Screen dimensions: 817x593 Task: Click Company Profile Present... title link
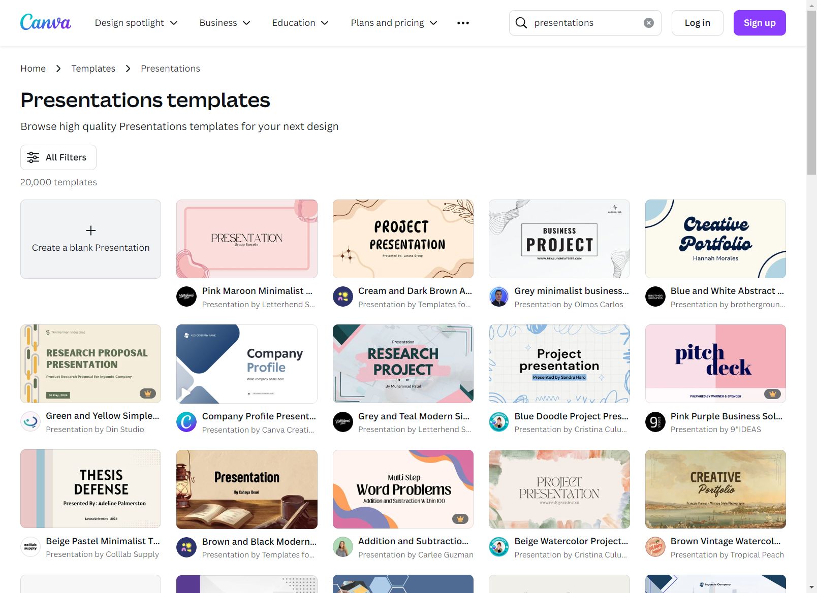coord(259,416)
